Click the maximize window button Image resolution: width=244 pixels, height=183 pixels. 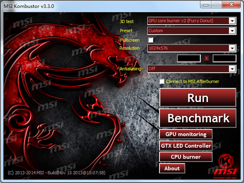click(217, 5)
